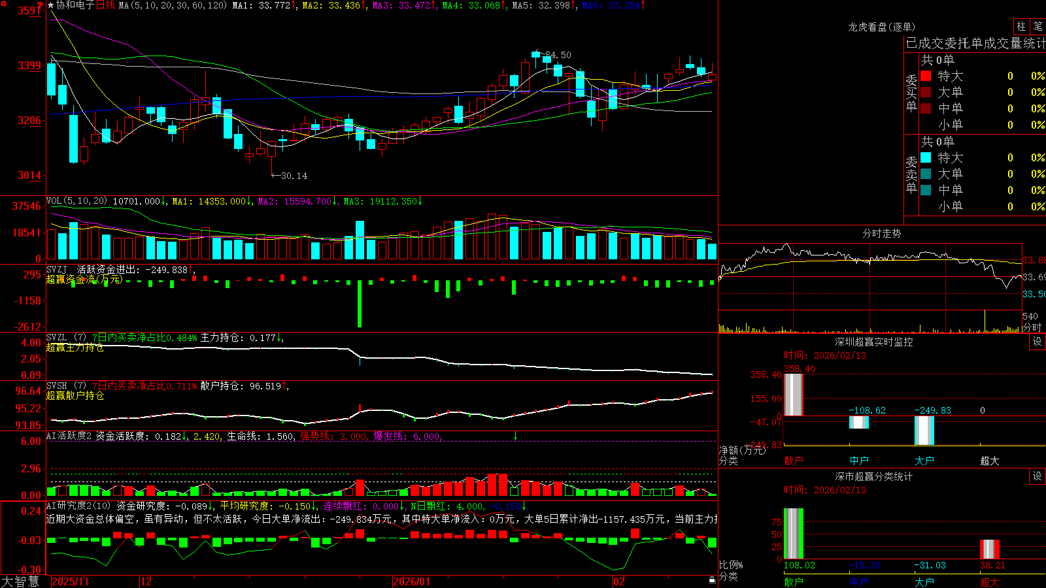This screenshot has width=1046, height=588.
Task: Click the 超赢主力持仓 label
Action: pyautogui.click(x=75, y=348)
